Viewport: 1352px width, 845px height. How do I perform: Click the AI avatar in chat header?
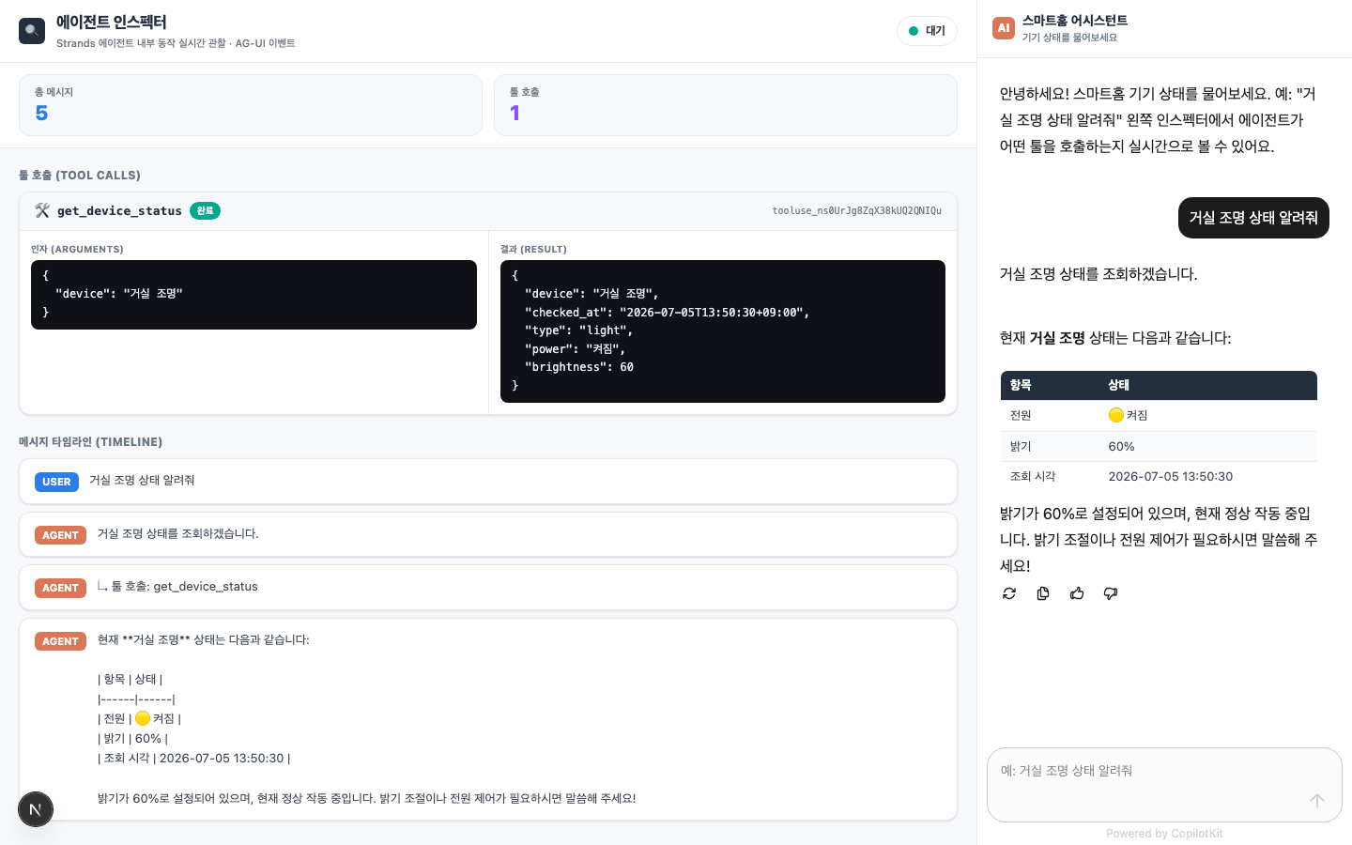click(x=1004, y=28)
